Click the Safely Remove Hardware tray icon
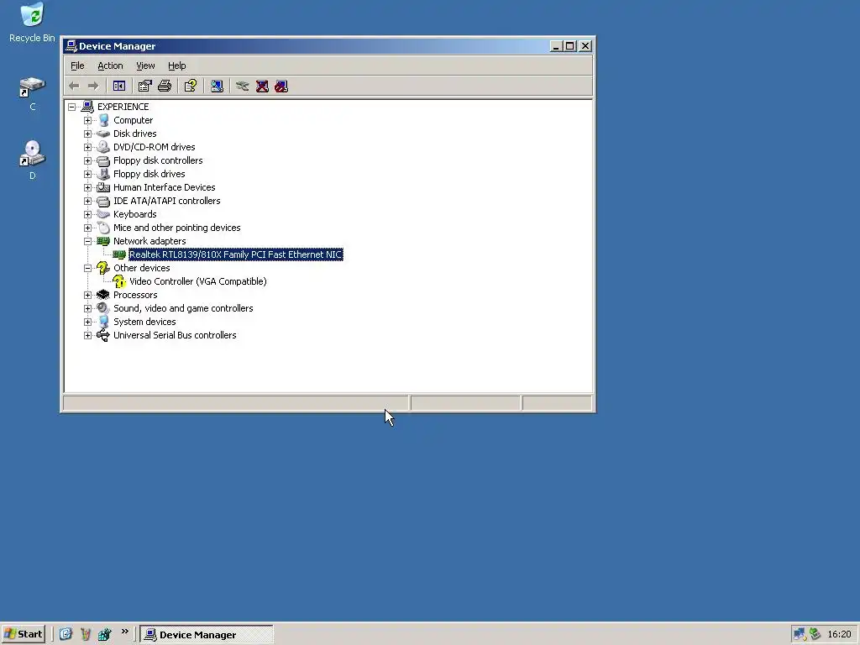This screenshot has width=860, height=645. point(815,635)
